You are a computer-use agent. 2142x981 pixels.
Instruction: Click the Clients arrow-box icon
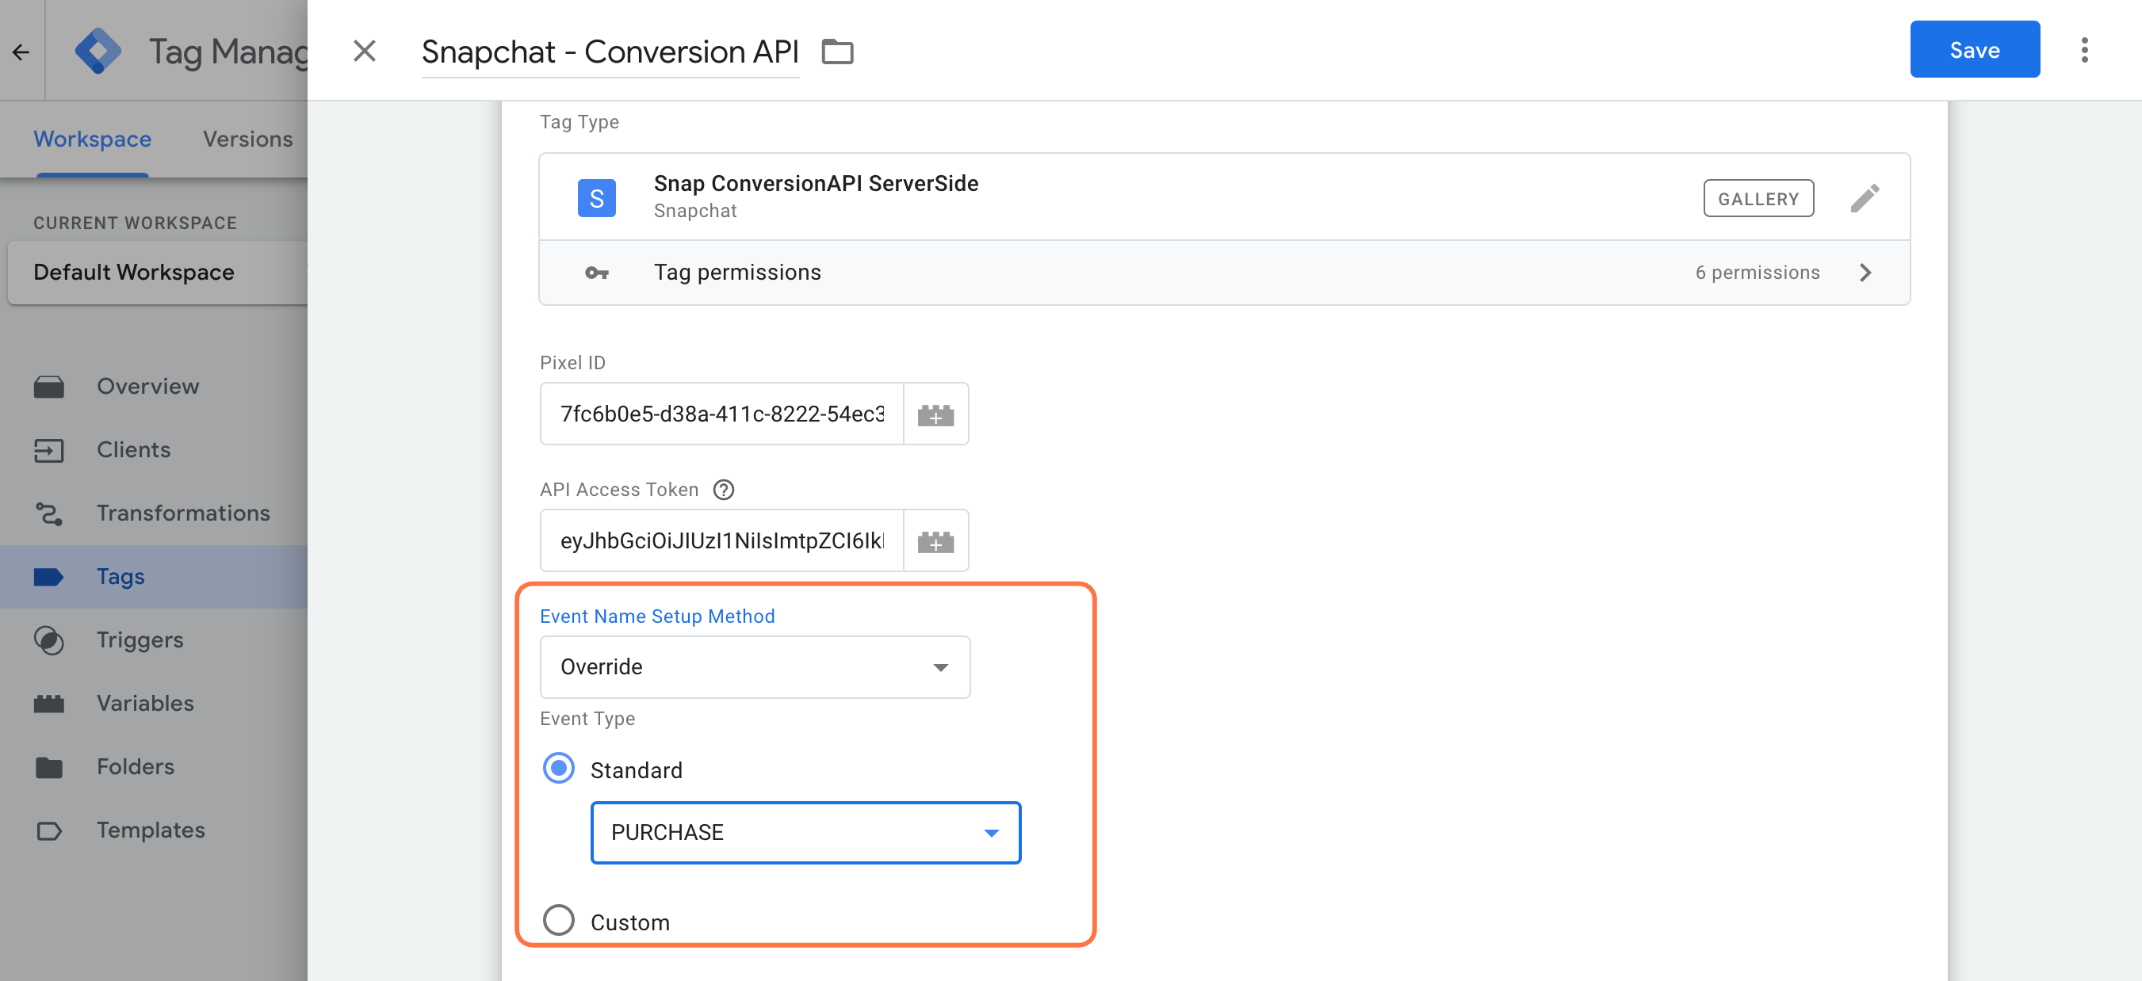48,450
